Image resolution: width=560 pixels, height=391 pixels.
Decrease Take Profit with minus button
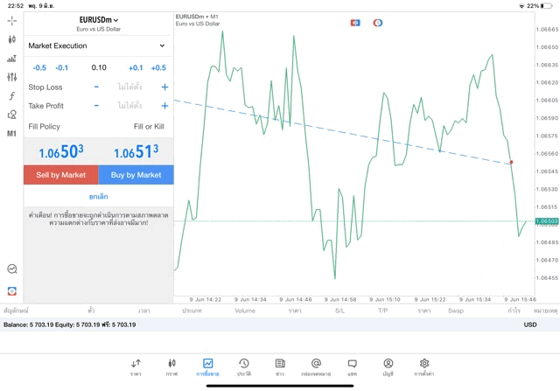pos(96,106)
